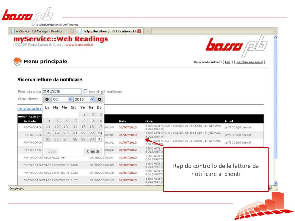
Task: Open the browser tab list arrow
Action: point(276,31)
